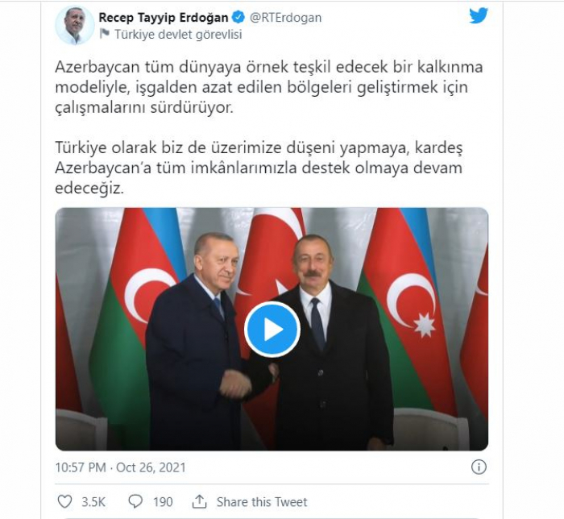Click the blue verified badge
The height and width of the screenshot is (519, 564).
(238, 17)
